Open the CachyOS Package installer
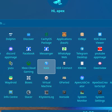The width and height of the screenshot is (112, 112). [x=46, y=34]
